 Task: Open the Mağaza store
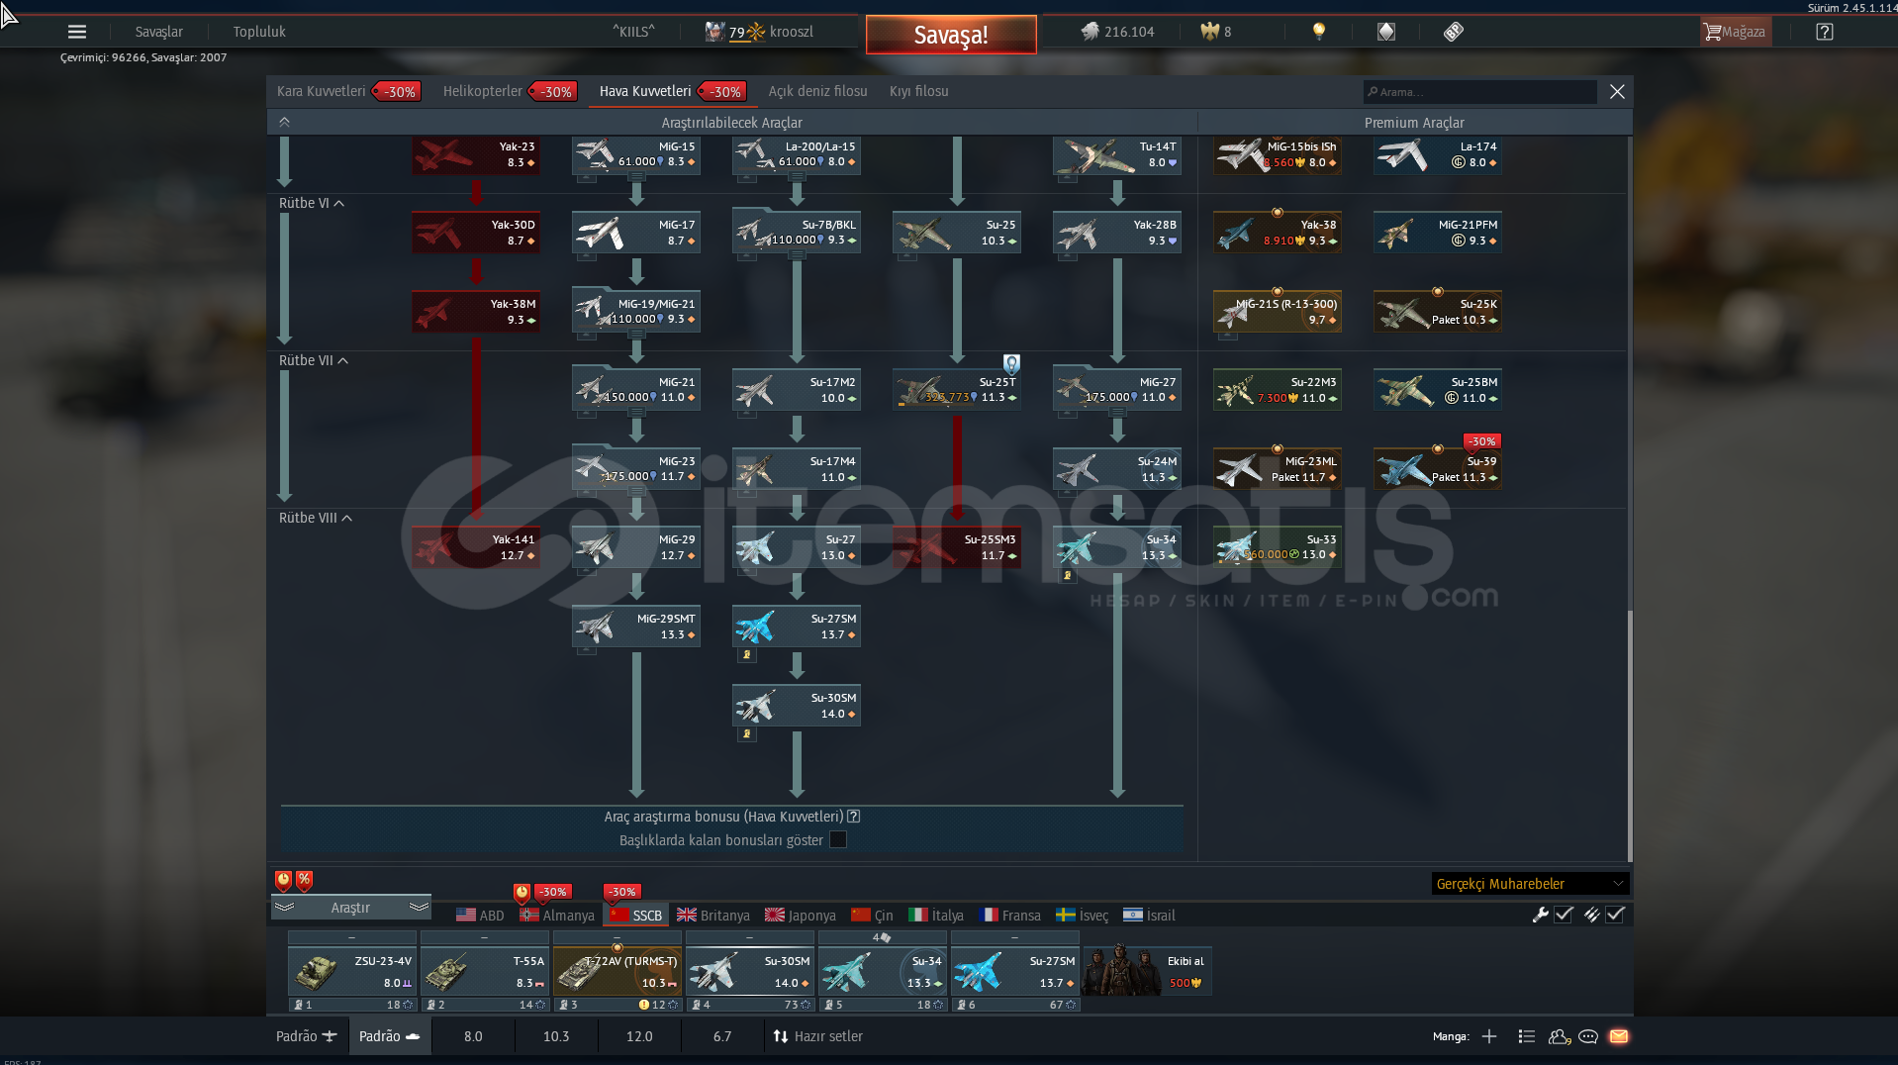1734,32
